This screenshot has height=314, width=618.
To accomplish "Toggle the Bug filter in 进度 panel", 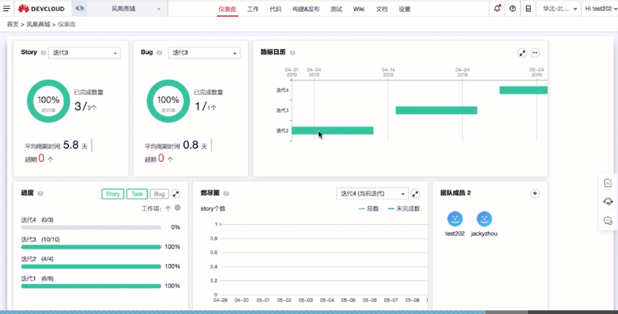I will pyautogui.click(x=159, y=194).
